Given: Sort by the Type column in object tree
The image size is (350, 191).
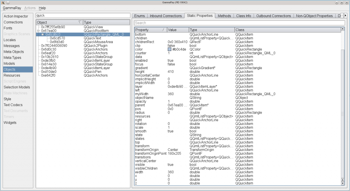Looking at the screenshot, I should [106, 22].
